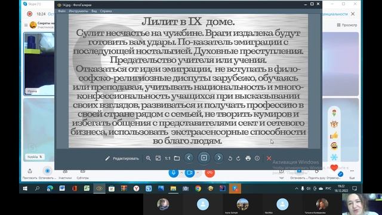
Task: Toggle the Skype video camera button
Action: (190, 173)
